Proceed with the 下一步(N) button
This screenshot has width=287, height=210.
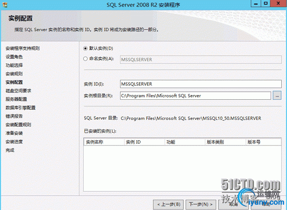(x=201, y=204)
